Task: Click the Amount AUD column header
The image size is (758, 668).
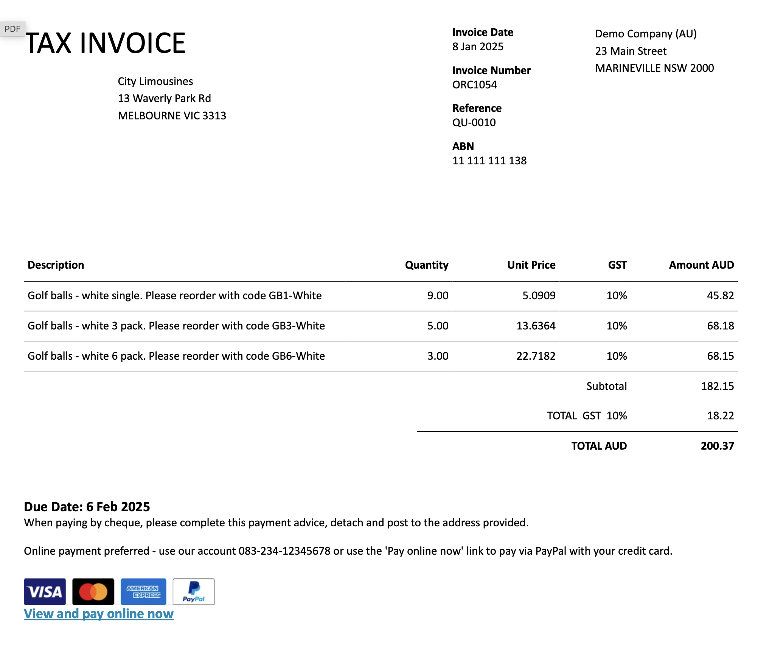Action: click(x=701, y=265)
